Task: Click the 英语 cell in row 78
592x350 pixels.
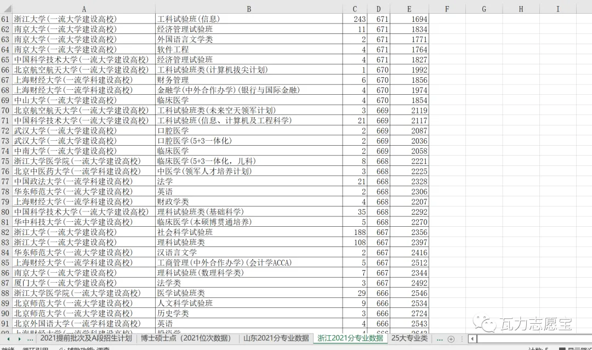Action: (x=249, y=192)
